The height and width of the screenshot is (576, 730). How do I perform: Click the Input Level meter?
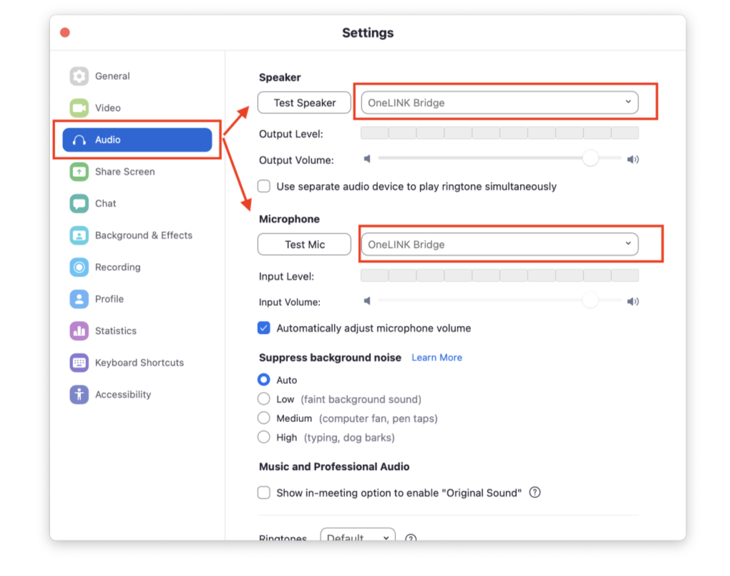500,275
